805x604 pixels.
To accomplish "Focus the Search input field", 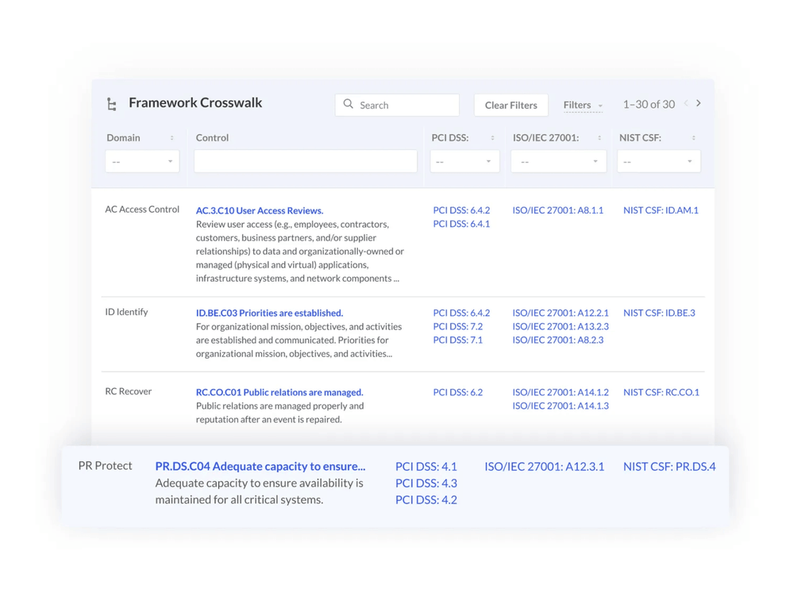I will click(406, 105).
